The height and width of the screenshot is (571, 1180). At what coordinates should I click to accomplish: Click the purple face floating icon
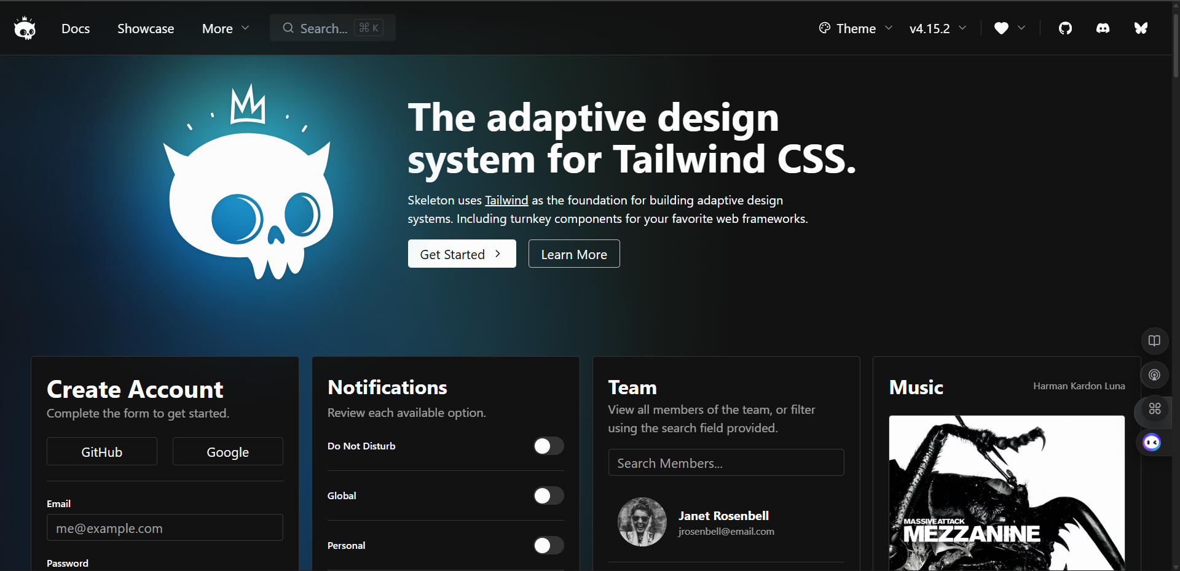[1152, 442]
